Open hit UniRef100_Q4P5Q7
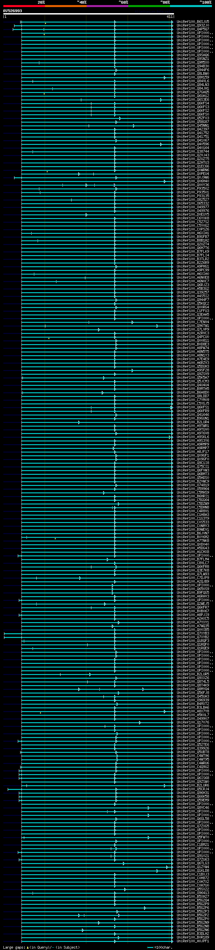This screenshot has width=215, height=950. 193,29
